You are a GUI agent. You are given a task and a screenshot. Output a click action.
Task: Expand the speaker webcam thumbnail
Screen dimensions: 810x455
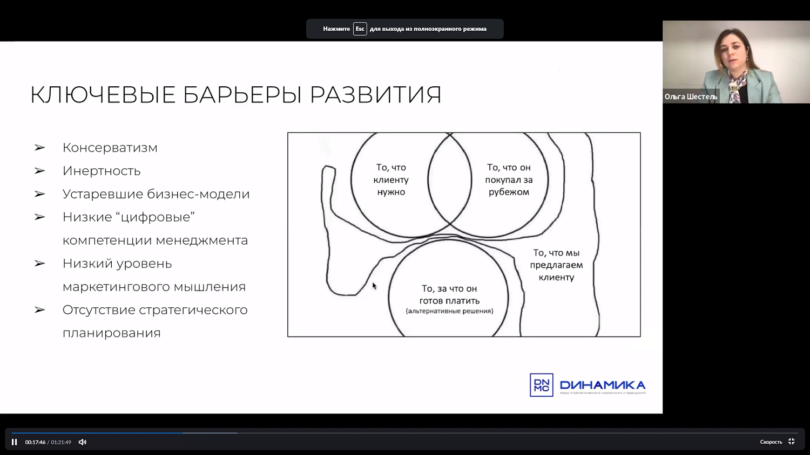tap(735, 62)
